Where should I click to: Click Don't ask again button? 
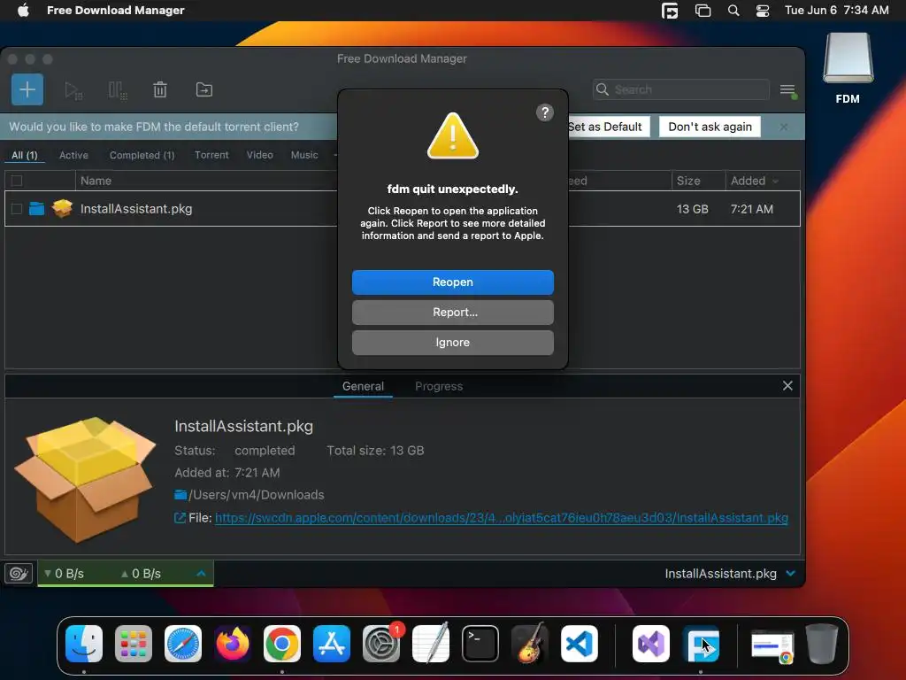click(710, 127)
